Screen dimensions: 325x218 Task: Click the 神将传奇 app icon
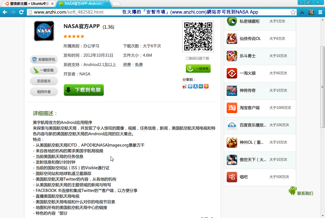pyautogui.click(x=232, y=90)
